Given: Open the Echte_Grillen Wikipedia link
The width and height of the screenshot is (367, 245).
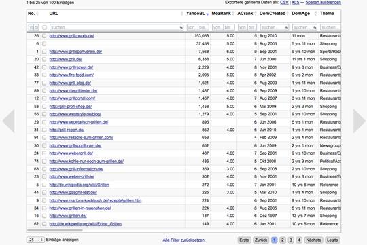Looking at the screenshot, I should pyautogui.click(x=86, y=224).
